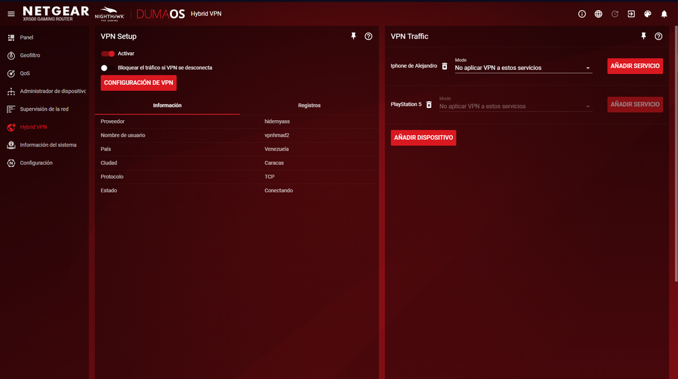The height and width of the screenshot is (379, 678).
Task: Toggle Bloquear el tráfico si VPN se desconecta
Action: [107, 68]
